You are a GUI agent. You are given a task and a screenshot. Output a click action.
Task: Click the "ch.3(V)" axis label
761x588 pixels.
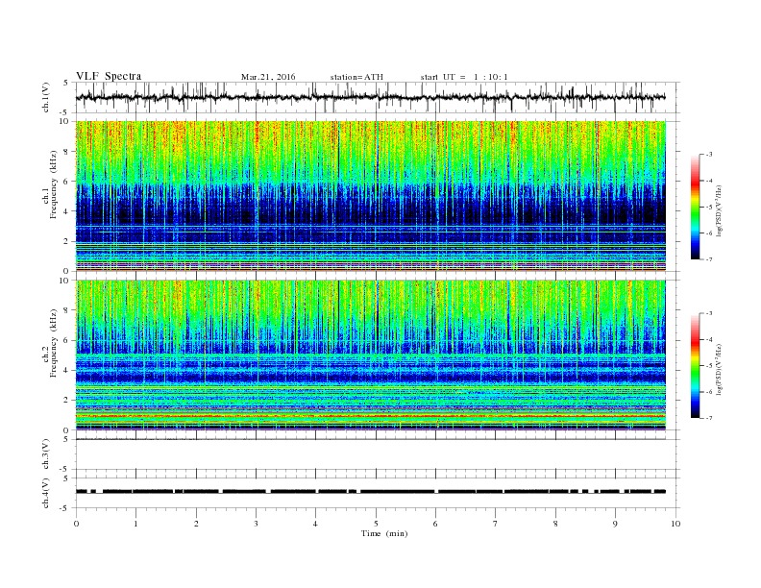coord(46,454)
